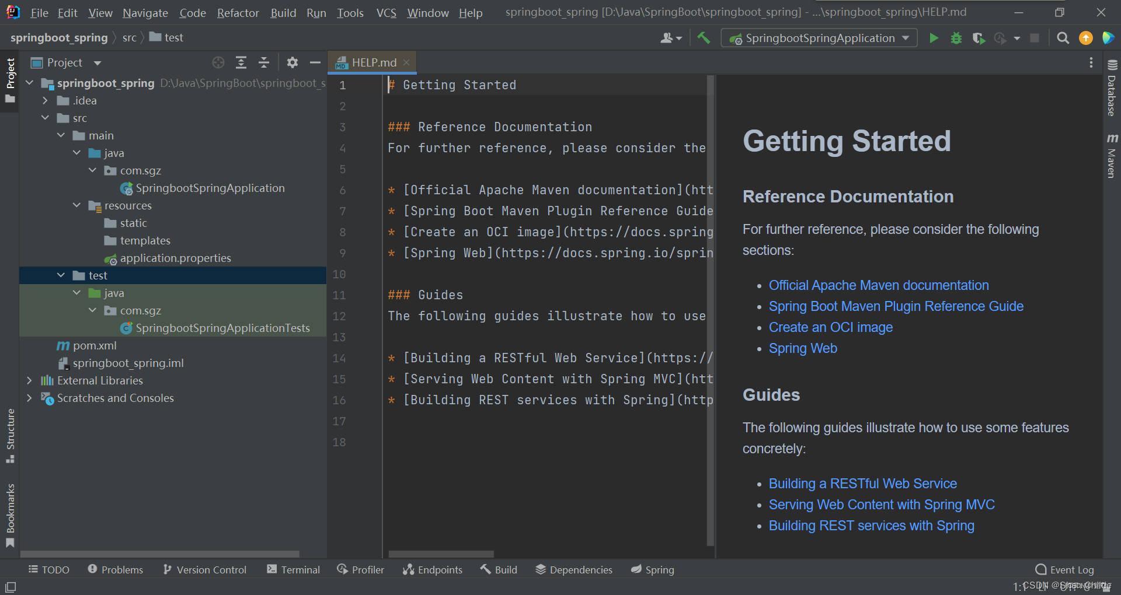The width and height of the screenshot is (1121, 595).
Task: Run with Coverage shield icon
Action: [979, 38]
